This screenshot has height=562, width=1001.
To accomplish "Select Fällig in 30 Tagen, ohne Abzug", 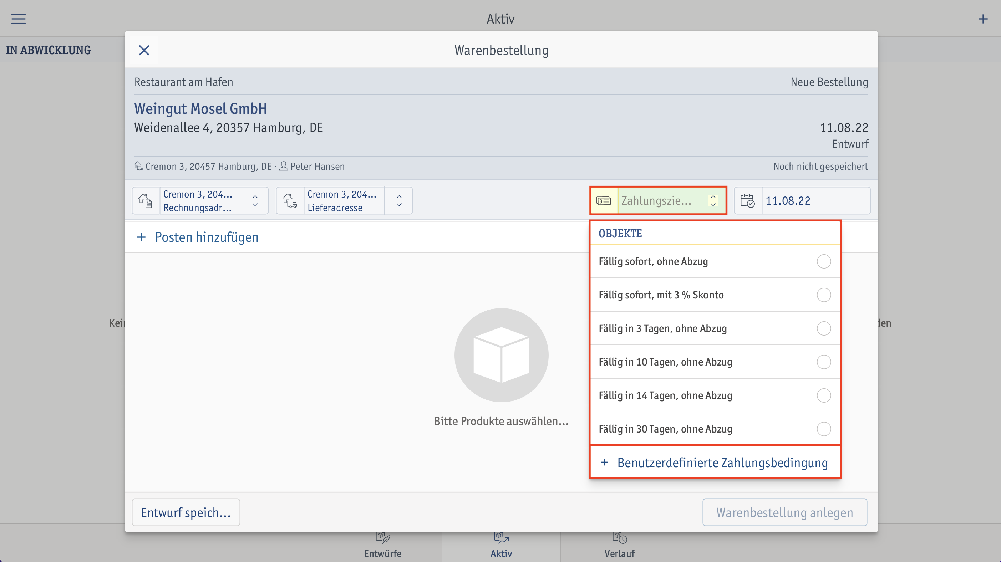I will point(715,429).
